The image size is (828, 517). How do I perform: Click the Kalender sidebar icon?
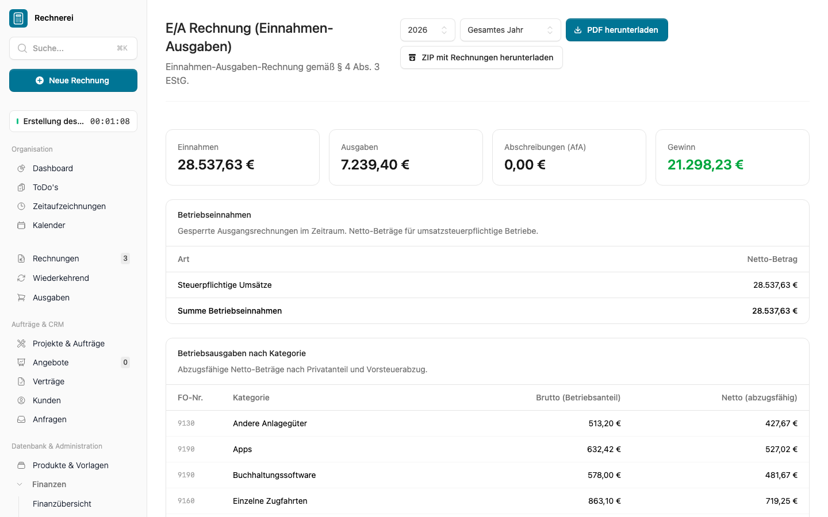[x=21, y=225]
